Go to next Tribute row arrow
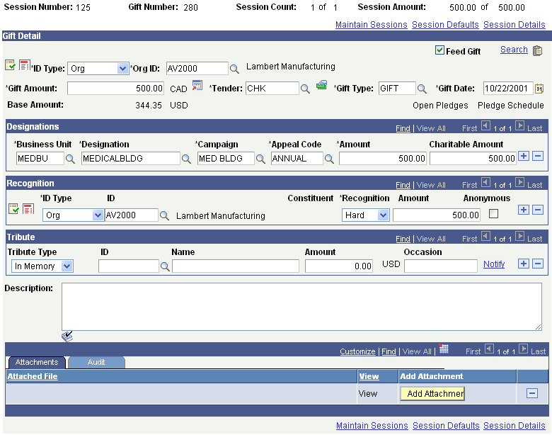The image size is (552, 435). (x=520, y=236)
